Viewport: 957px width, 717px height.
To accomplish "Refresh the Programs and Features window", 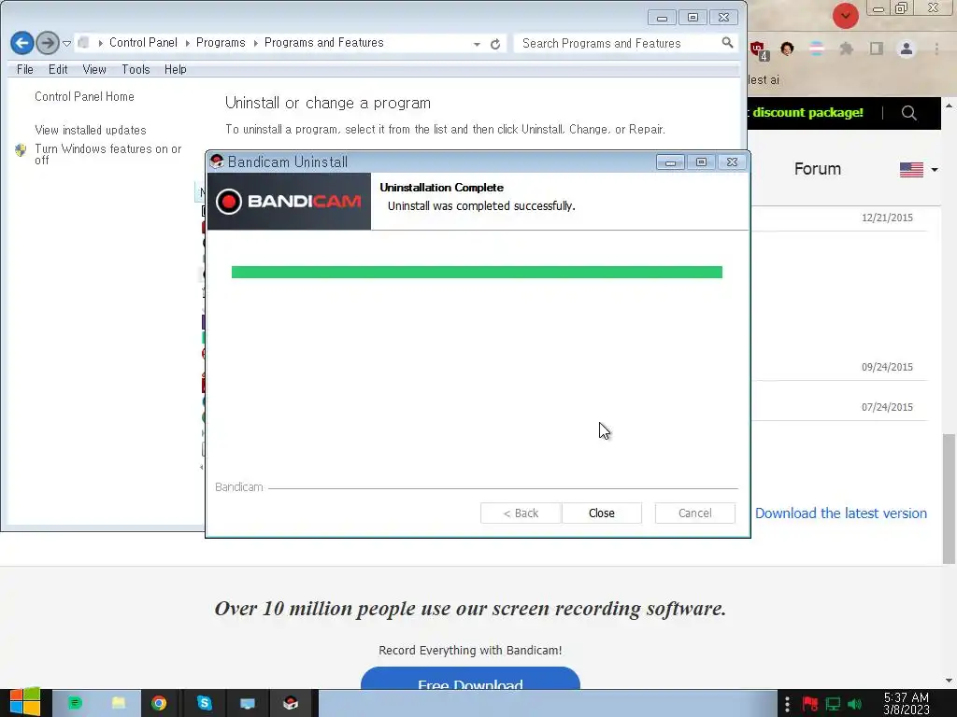I will [x=495, y=44].
